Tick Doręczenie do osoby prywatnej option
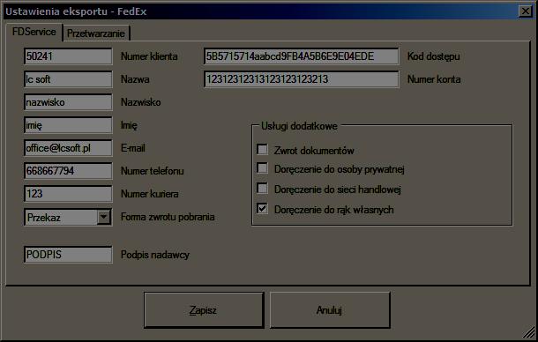538x342 pixels. tap(263, 168)
